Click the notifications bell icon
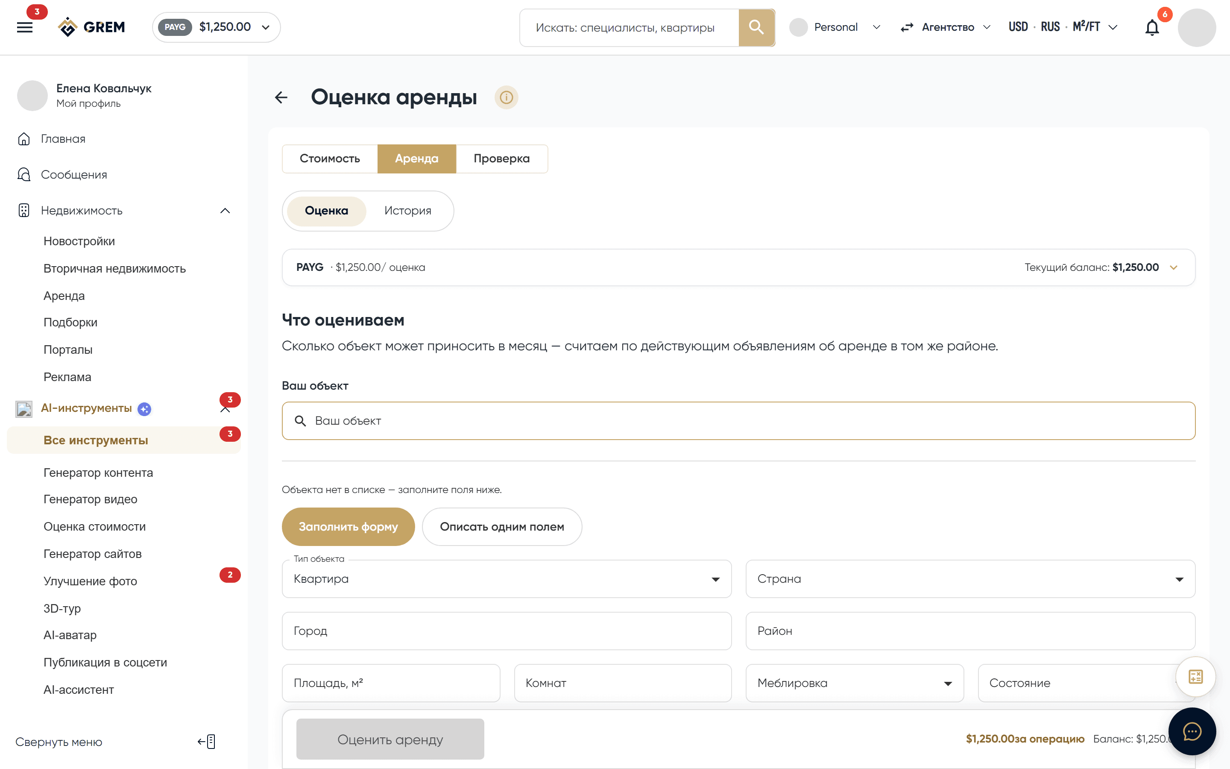 tap(1152, 27)
